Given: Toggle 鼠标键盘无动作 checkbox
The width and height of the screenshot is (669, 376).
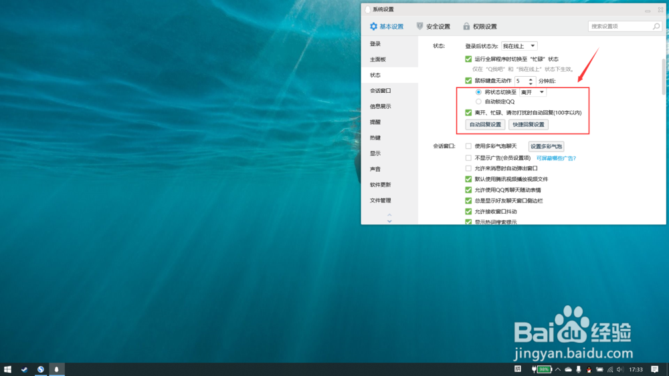Looking at the screenshot, I should point(468,81).
